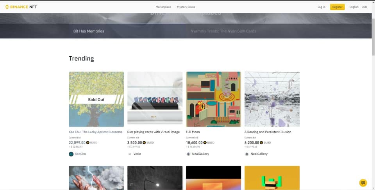
Task: Open the Mystery Boxes menu item
Action: 186,7
